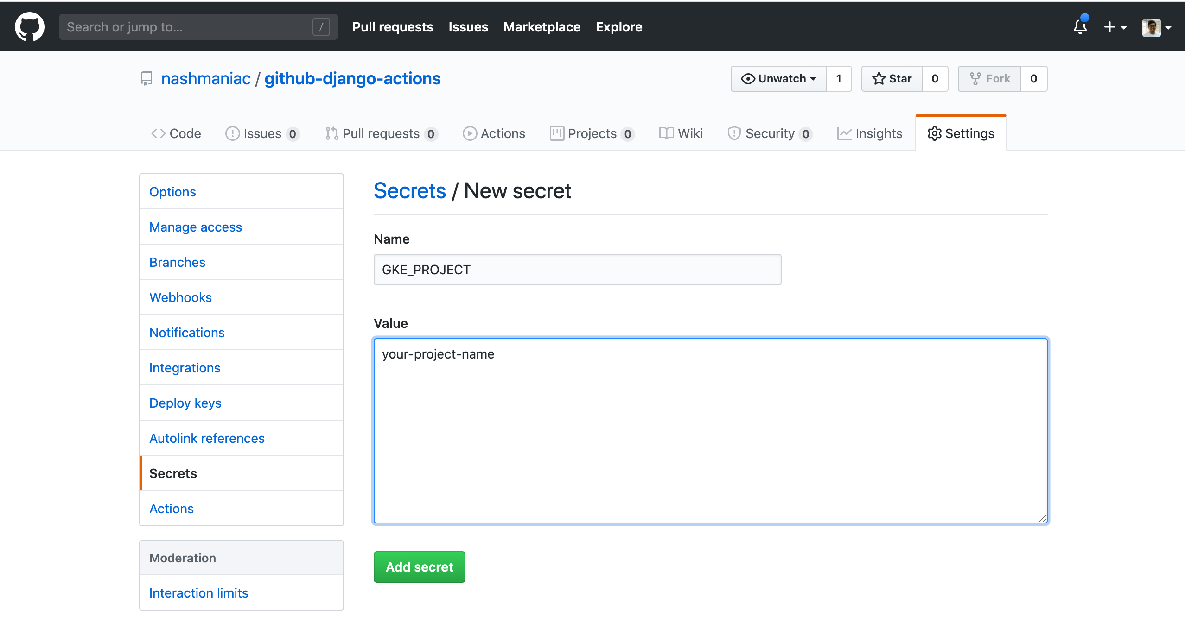Click the secret Name input field
Image resolution: width=1185 pixels, height=617 pixels.
[x=577, y=270]
